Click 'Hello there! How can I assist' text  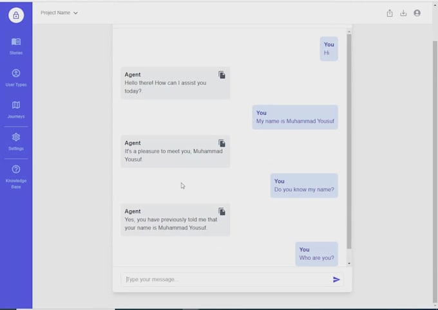click(166, 87)
